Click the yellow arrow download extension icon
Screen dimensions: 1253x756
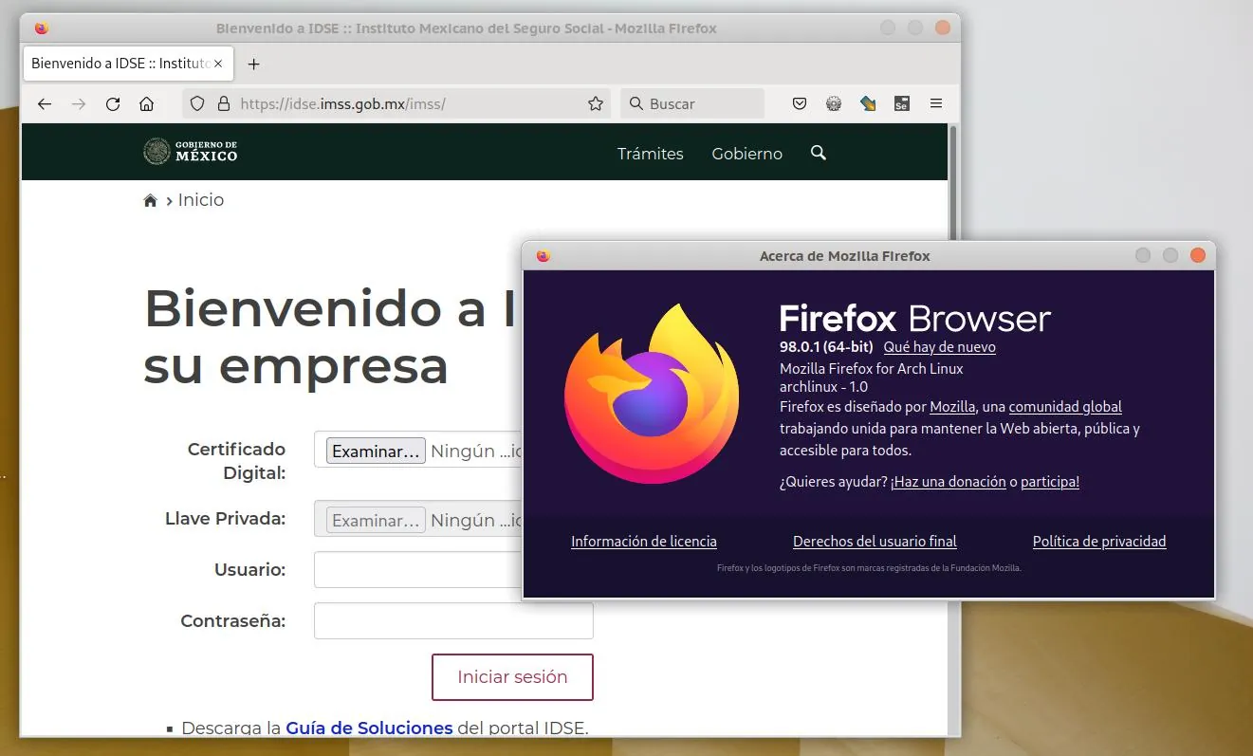click(x=868, y=103)
